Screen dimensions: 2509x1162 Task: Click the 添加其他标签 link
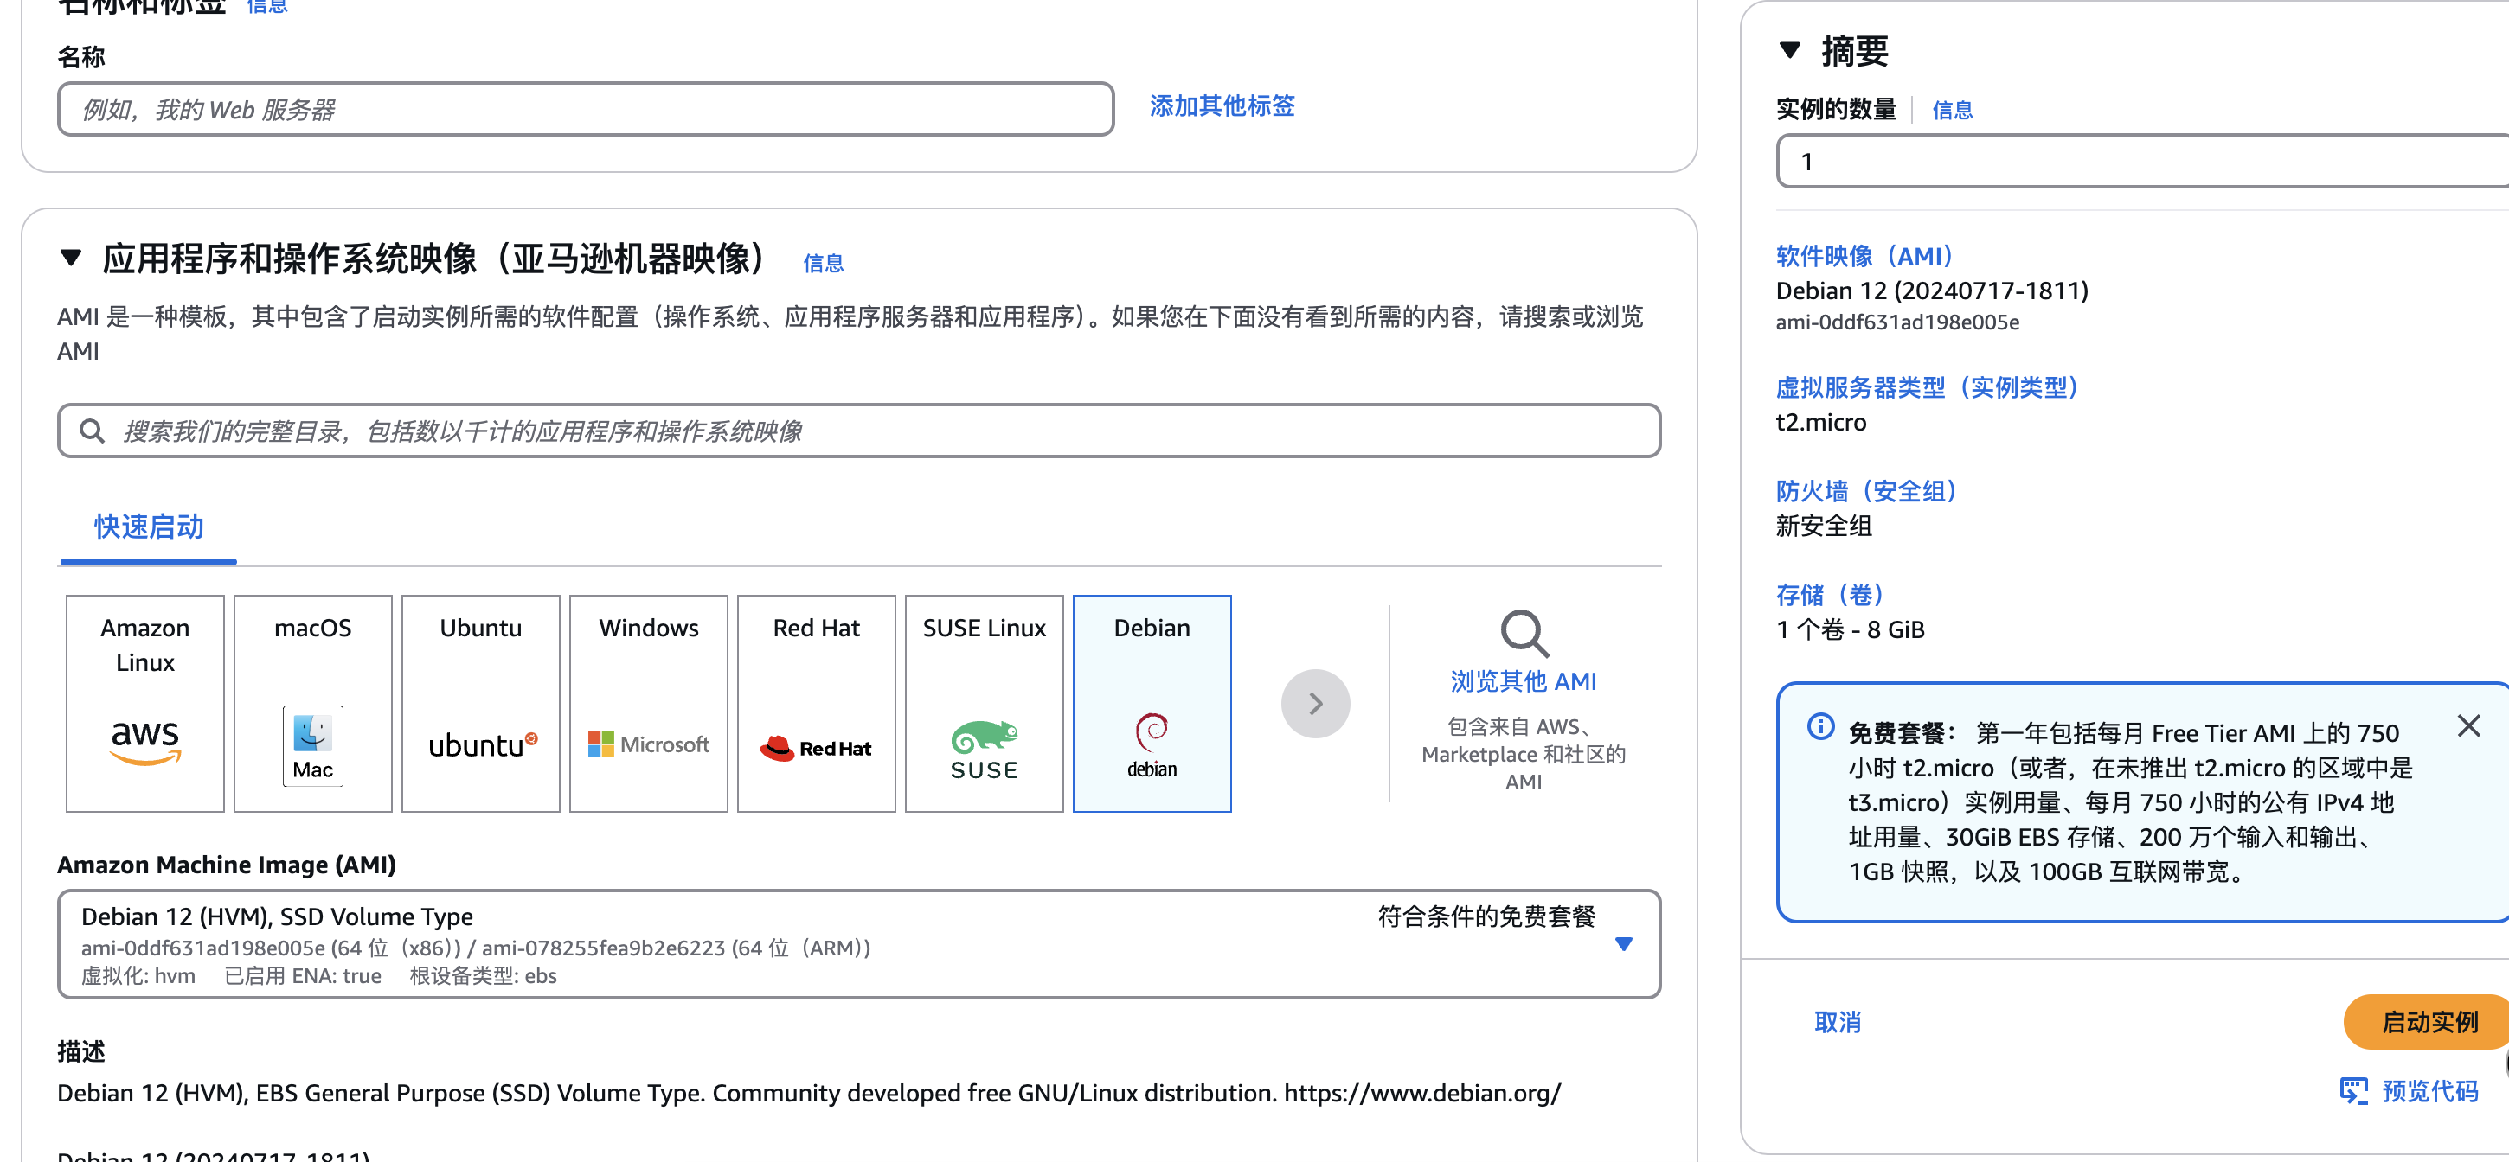click(x=1222, y=105)
